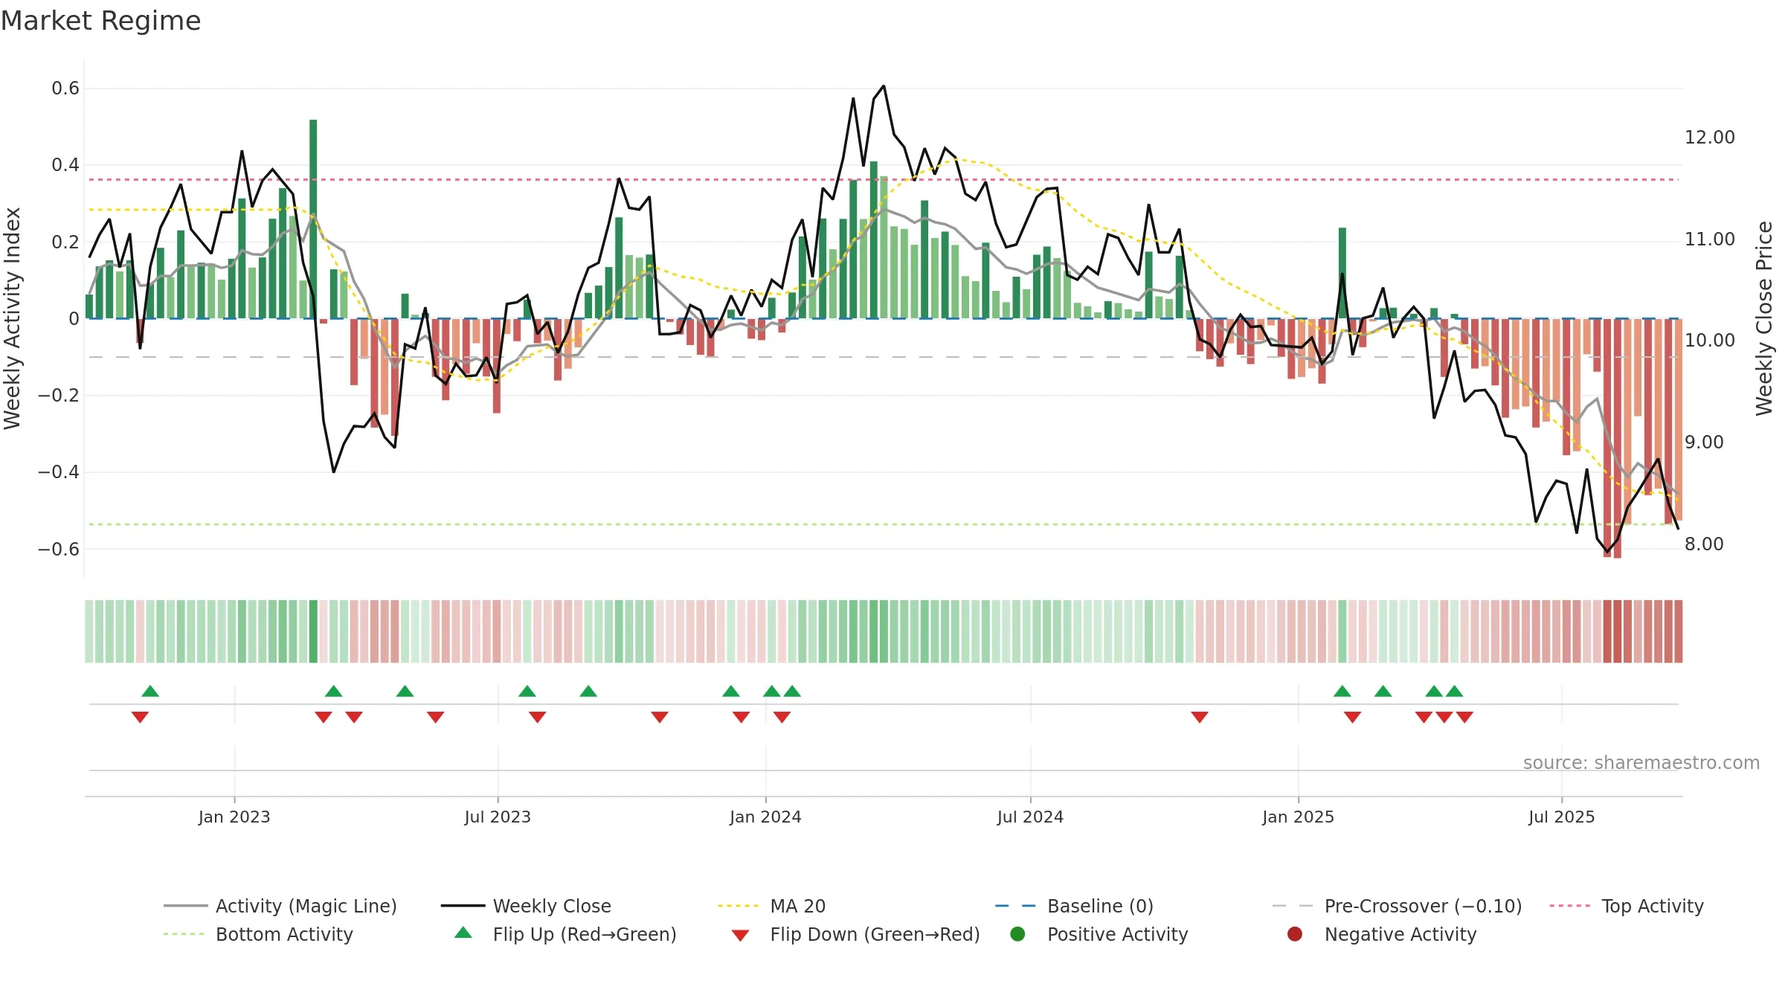1785x1004 pixels.
Task: Click the tall green bar just after Jan 2025
Action: click(x=1342, y=273)
